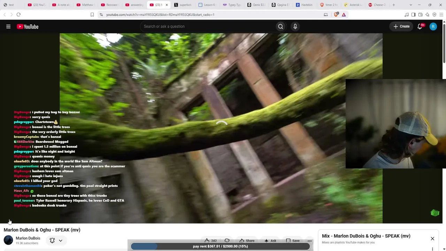Screen dimensions: 446x251
Task: Switch to the 'superbob' X tab
Action: [x=183, y=5]
